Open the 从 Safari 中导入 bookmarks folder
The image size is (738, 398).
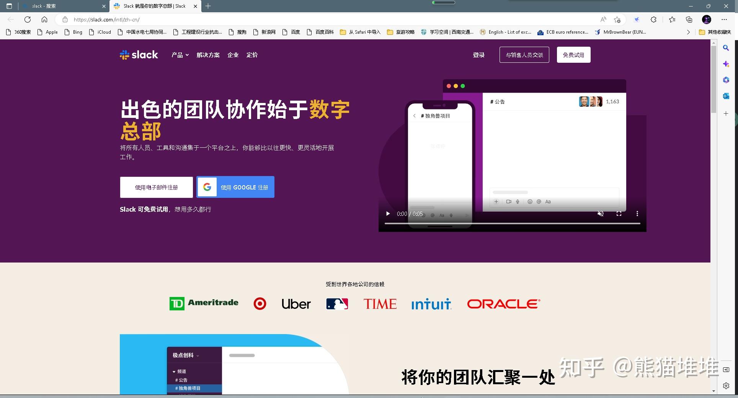point(360,32)
